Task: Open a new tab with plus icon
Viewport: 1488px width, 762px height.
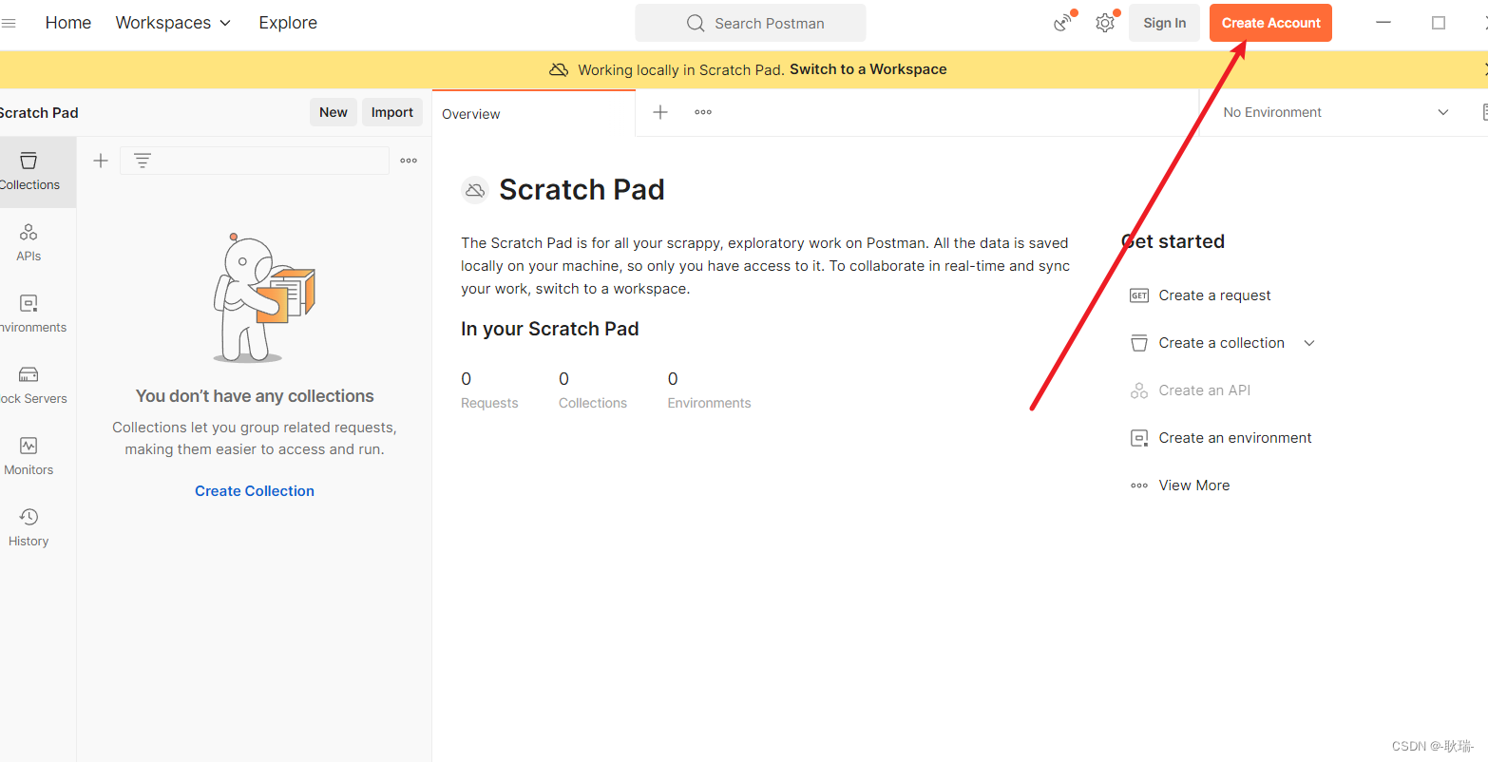Action: tap(660, 112)
